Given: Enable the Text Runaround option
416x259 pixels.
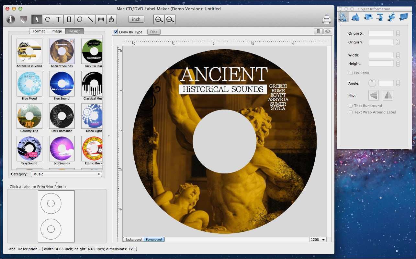Looking at the screenshot, I should click(x=351, y=105).
